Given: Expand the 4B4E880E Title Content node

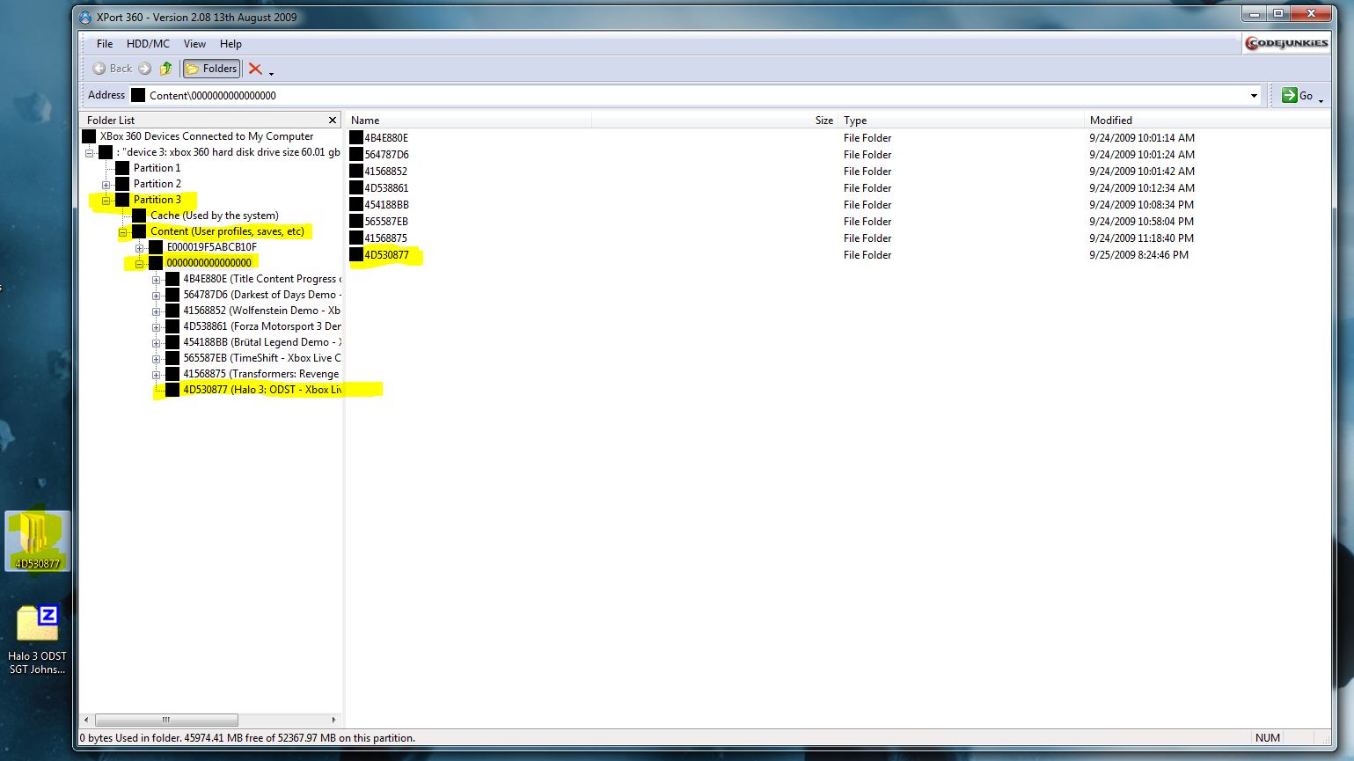Looking at the screenshot, I should tap(156, 280).
